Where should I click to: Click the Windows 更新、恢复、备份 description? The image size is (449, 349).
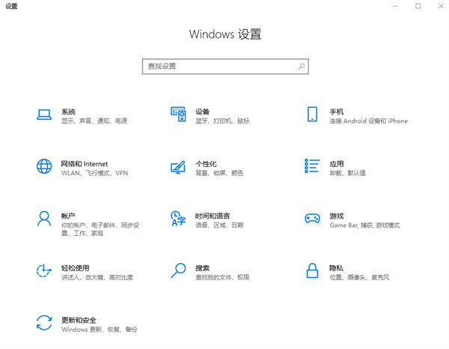(100, 330)
